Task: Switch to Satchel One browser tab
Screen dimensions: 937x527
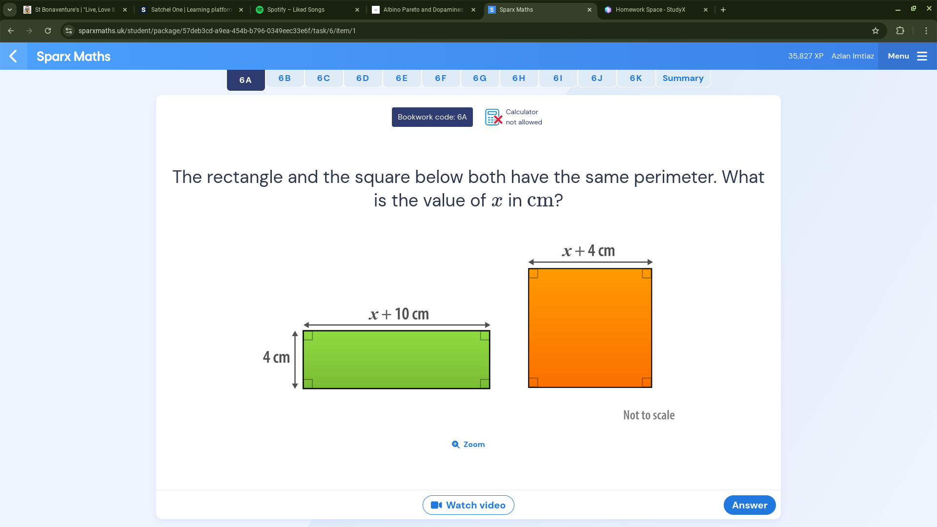Action: click(192, 10)
